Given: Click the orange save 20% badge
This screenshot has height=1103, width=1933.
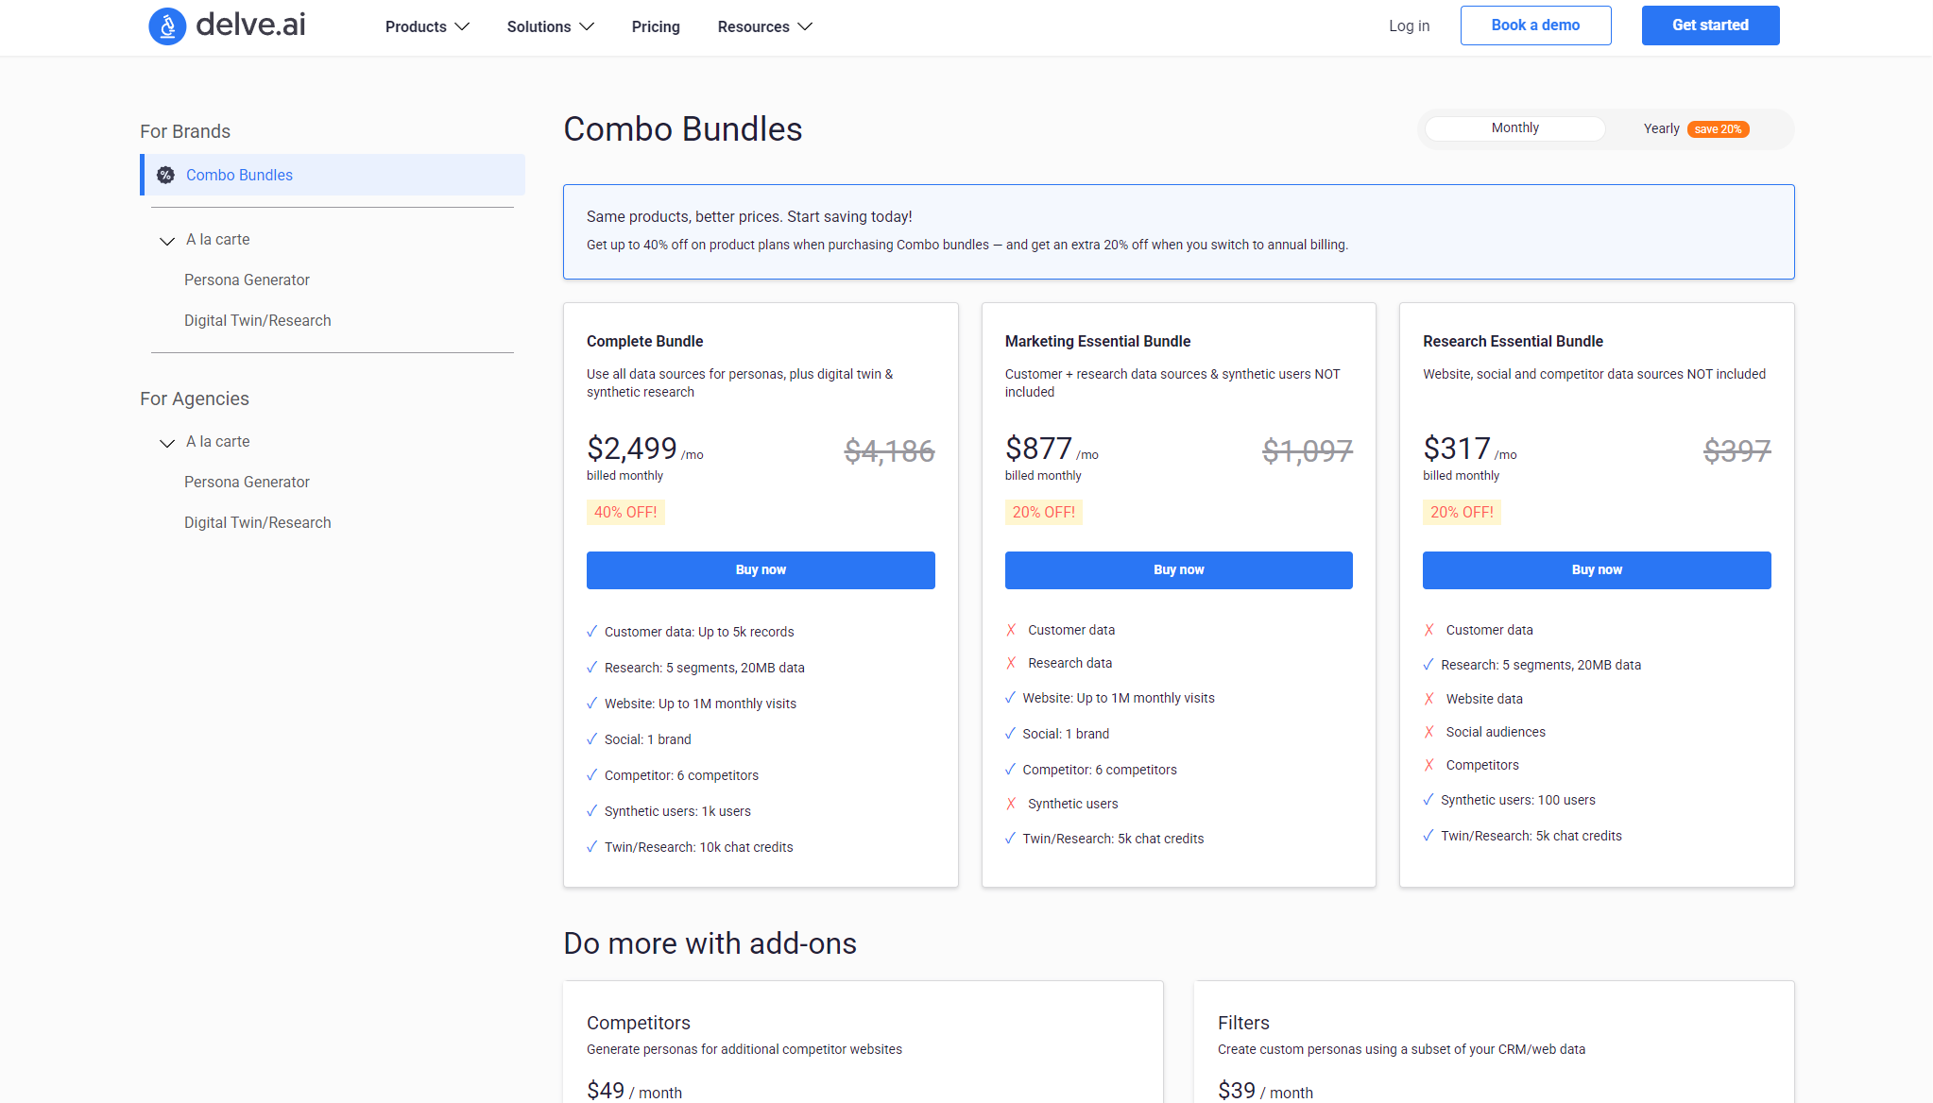Looking at the screenshot, I should [1718, 129].
